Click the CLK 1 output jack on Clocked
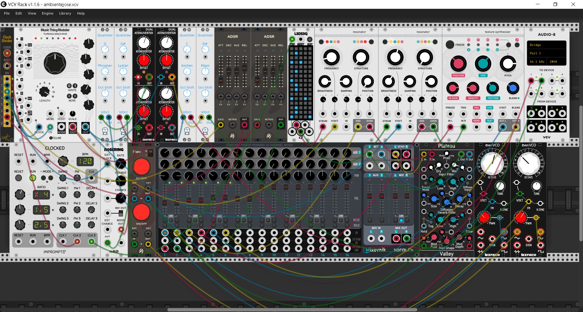 pos(63,242)
